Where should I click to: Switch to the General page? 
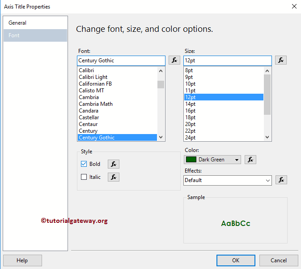point(35,23)
